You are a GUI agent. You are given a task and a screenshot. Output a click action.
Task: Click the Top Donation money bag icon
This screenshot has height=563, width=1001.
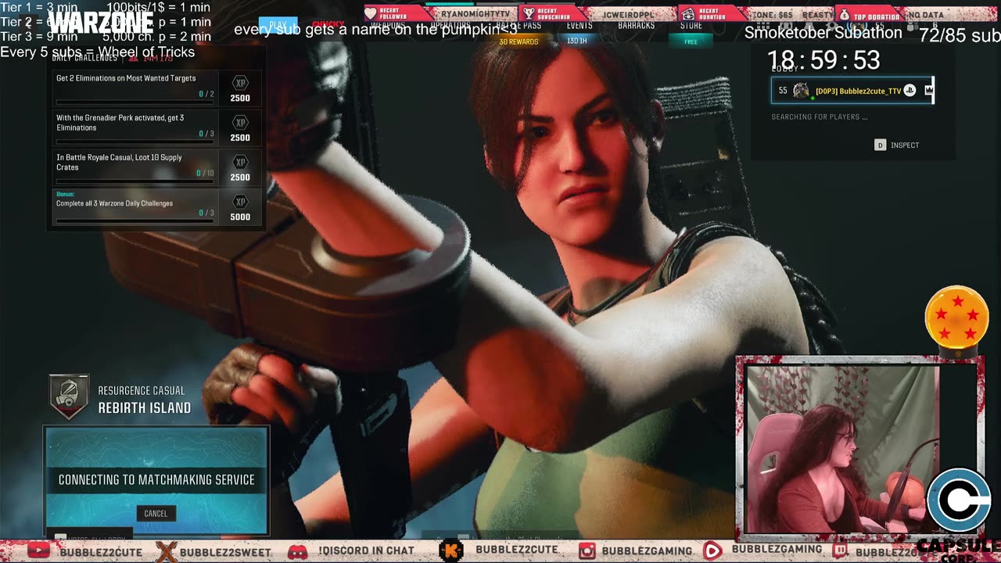[x=844, y=15]
